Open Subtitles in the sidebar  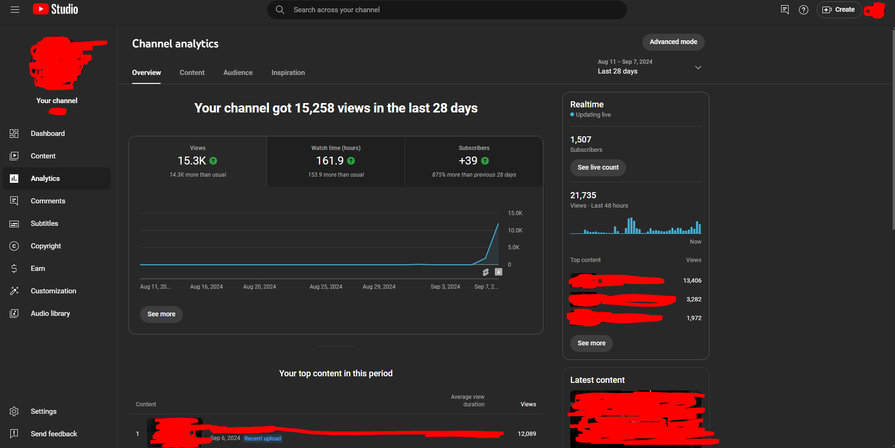click(x=57, y=224)
